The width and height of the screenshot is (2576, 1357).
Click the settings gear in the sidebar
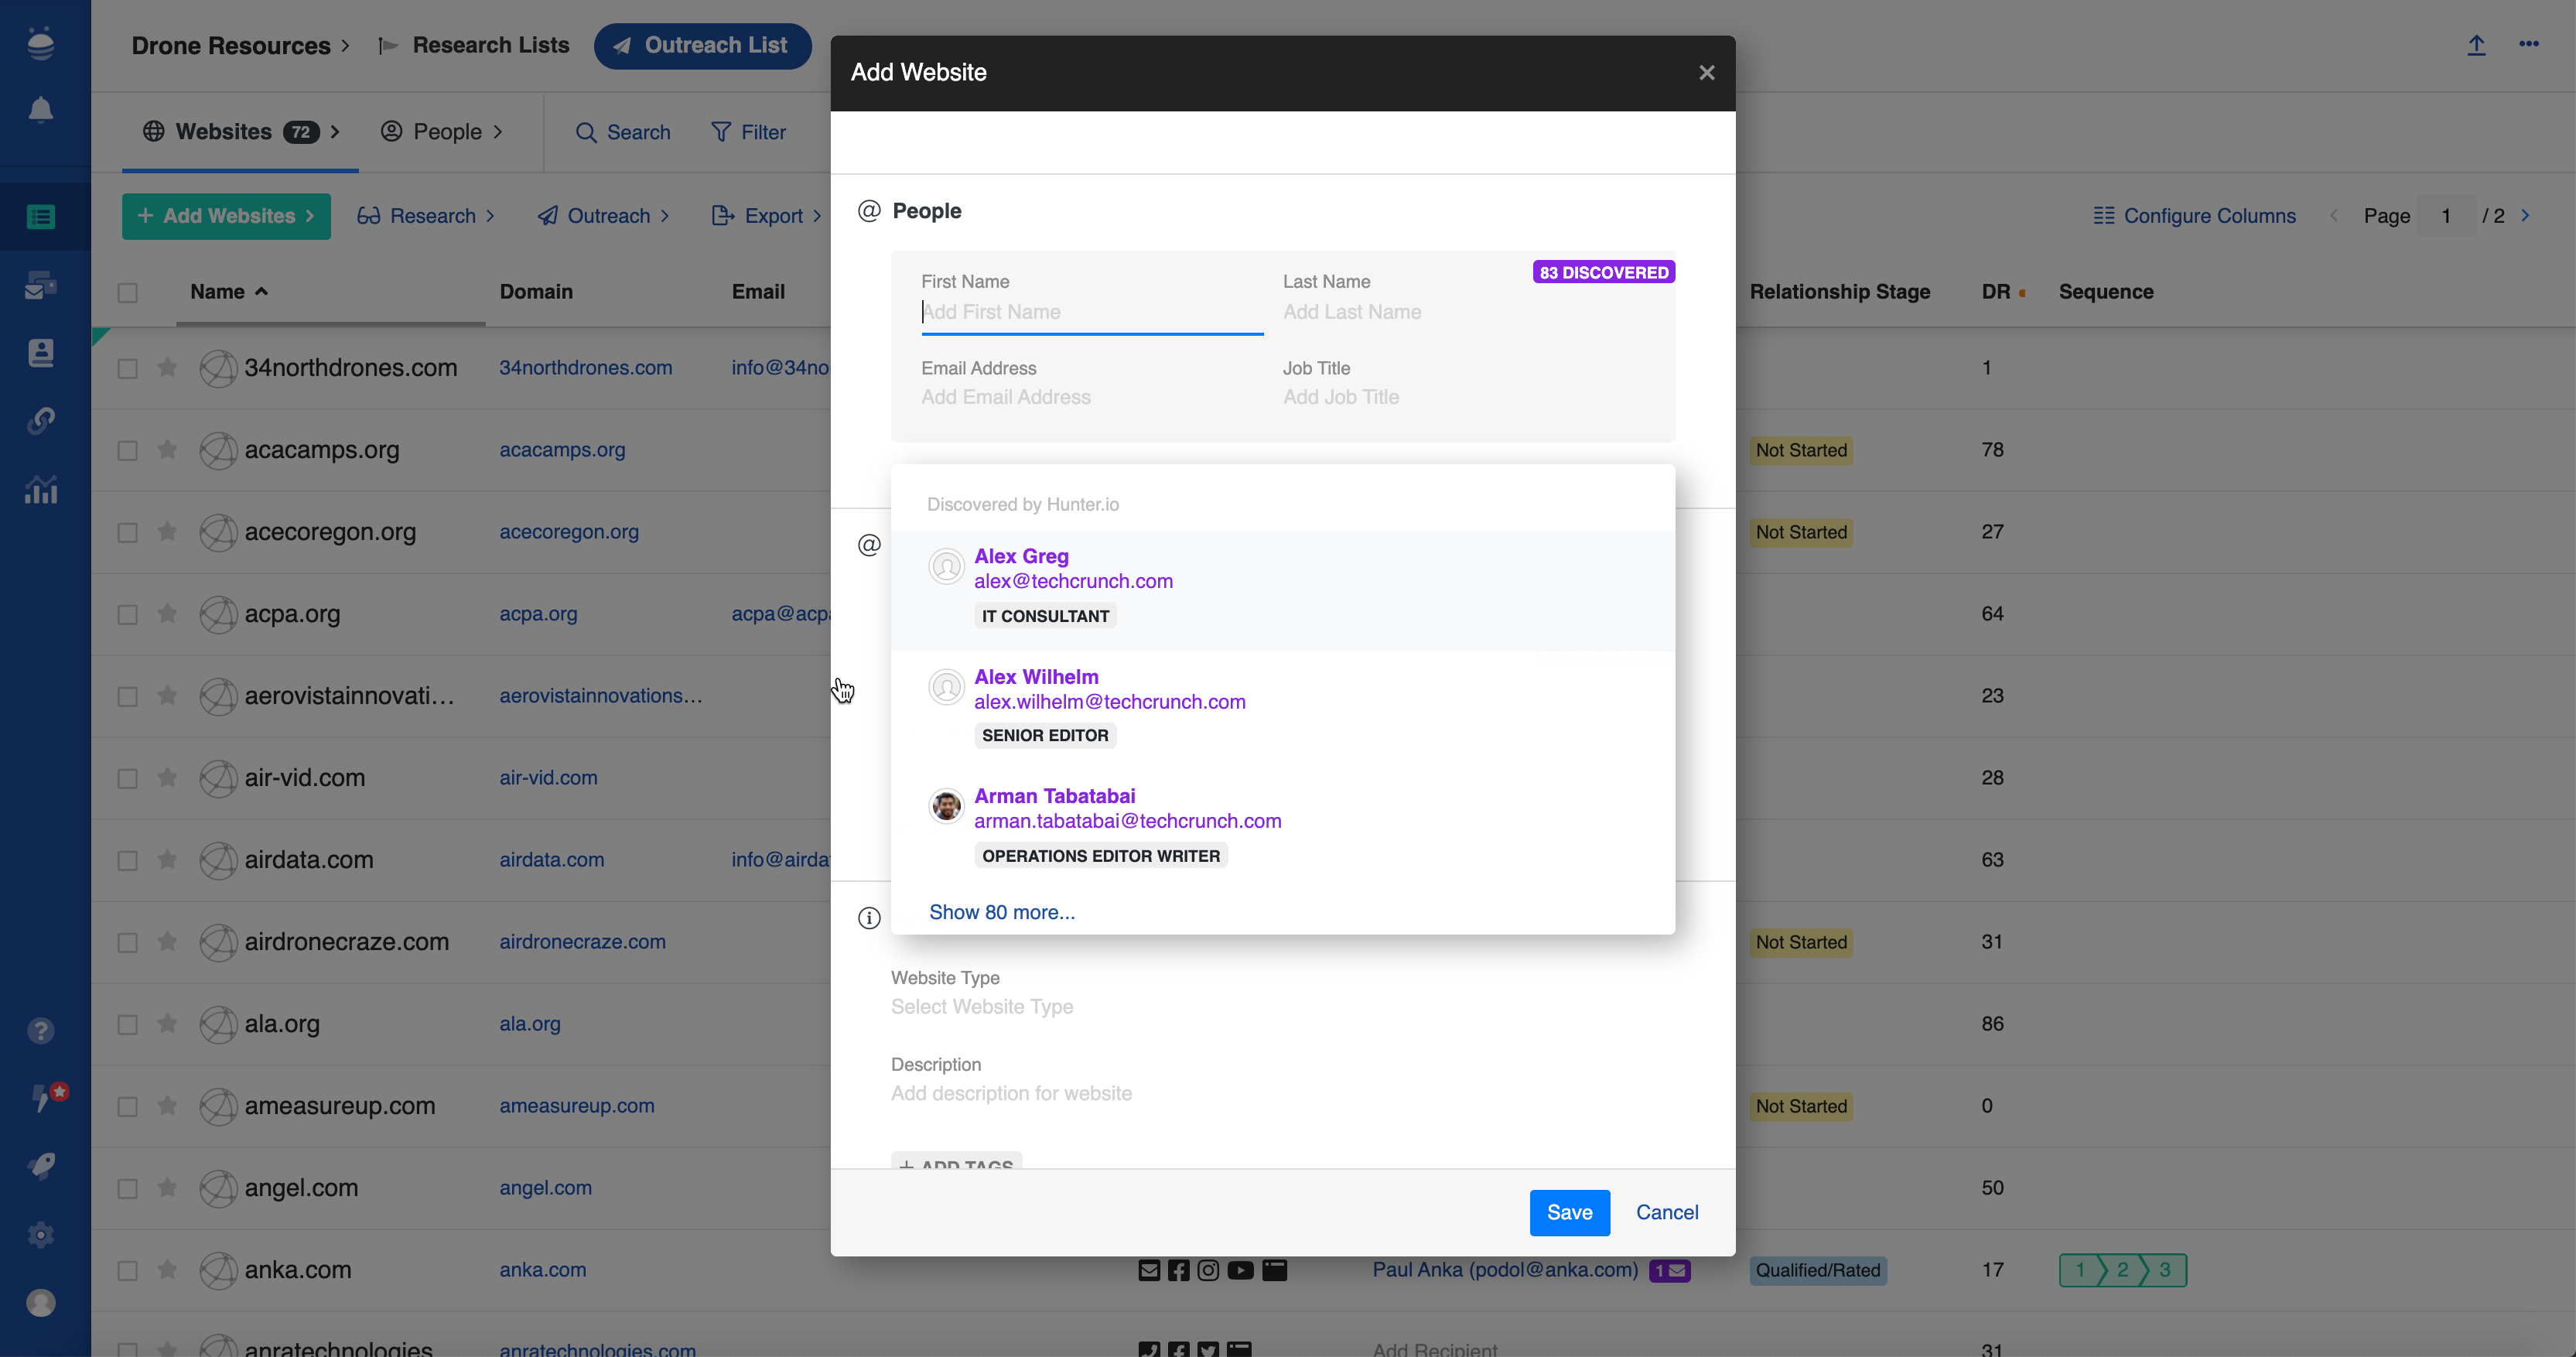point(40,1235)
